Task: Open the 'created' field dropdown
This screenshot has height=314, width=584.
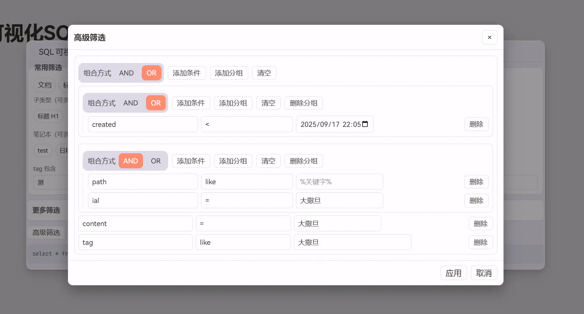Action: (143, 125)
